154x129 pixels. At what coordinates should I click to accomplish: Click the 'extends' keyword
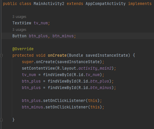click(x=75, y=4)
